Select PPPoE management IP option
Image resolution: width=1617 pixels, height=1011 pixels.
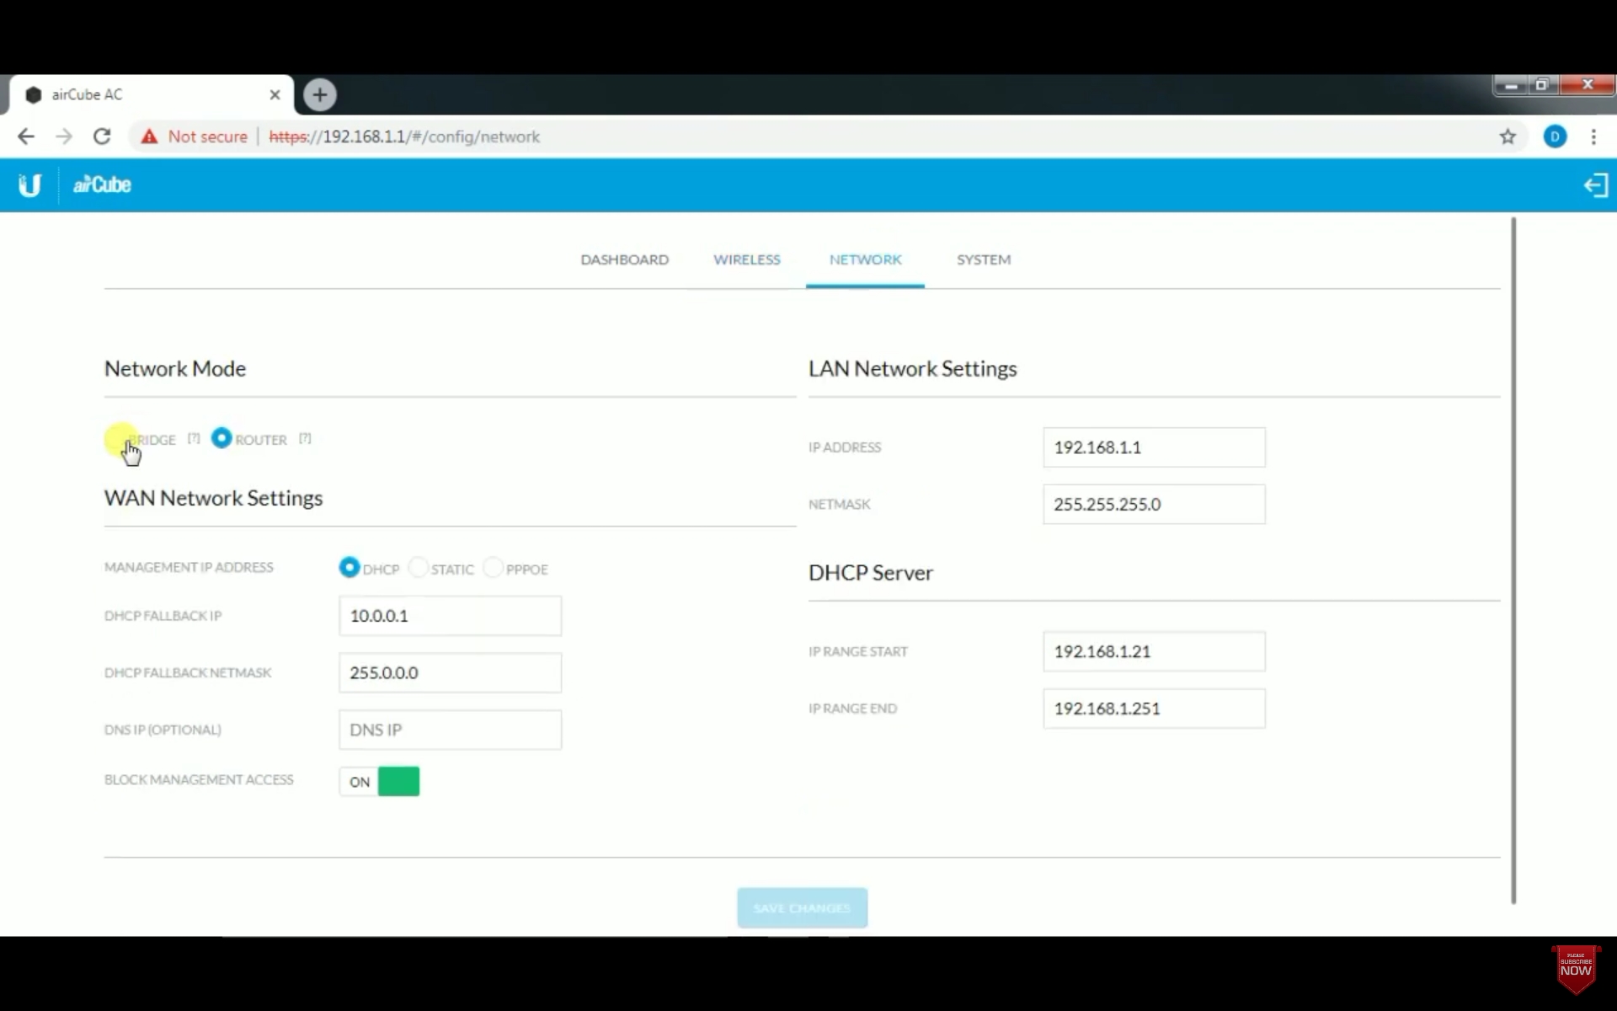(x=493, y=568)
